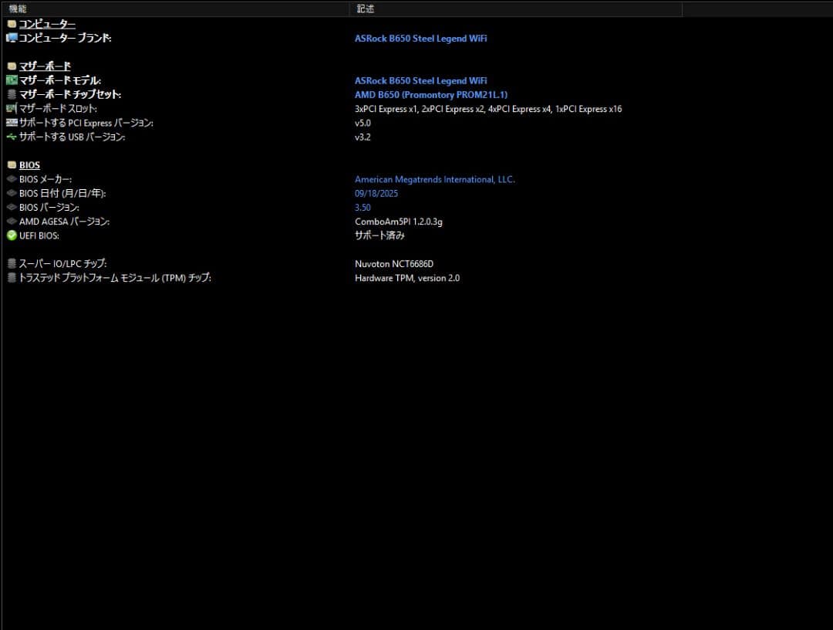The height and width of the screenshot is (630, 833).
Task: Click the green motherboard model PCB icon
Action: [x=11, y=80]
